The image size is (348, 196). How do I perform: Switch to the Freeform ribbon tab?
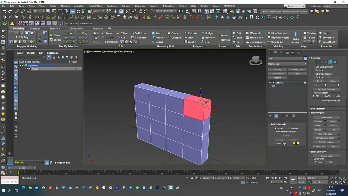(35, 28)
